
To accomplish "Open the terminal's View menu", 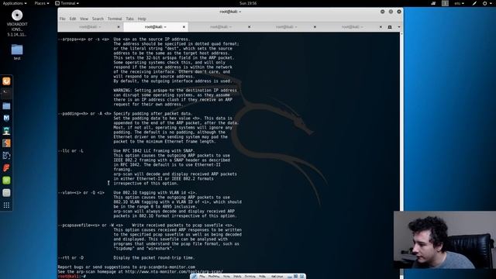I will click(x=84, y=19).
